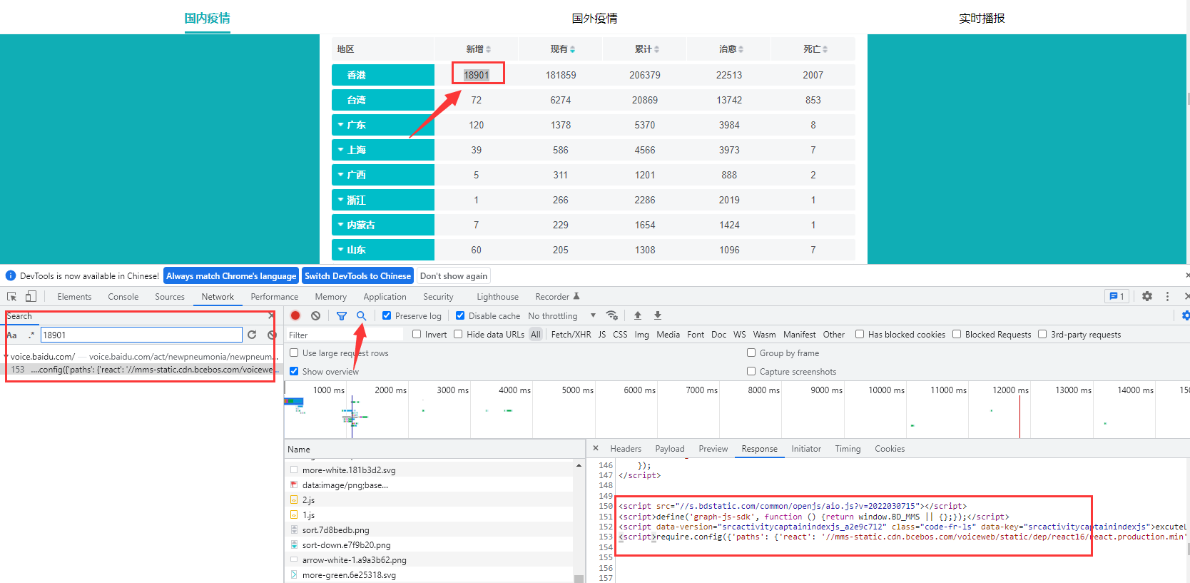Click the search input containing 18901
1190x583 pixels.
point(141,335)
